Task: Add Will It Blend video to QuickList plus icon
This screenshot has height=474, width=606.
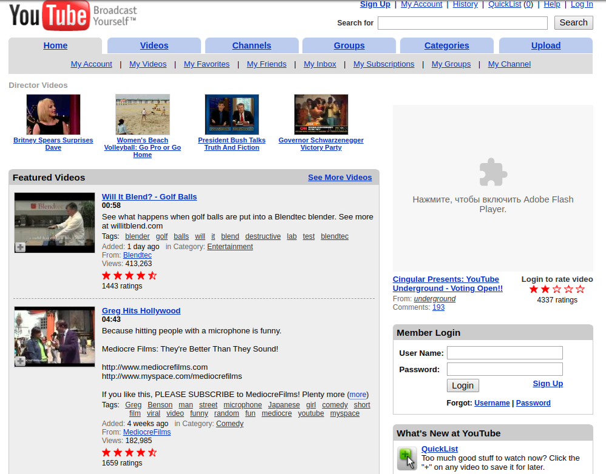Action: [20, 247]
